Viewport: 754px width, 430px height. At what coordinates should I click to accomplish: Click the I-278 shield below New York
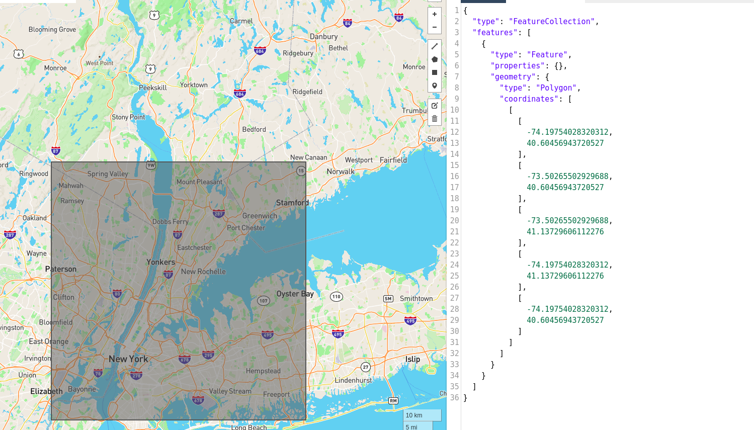136,376
